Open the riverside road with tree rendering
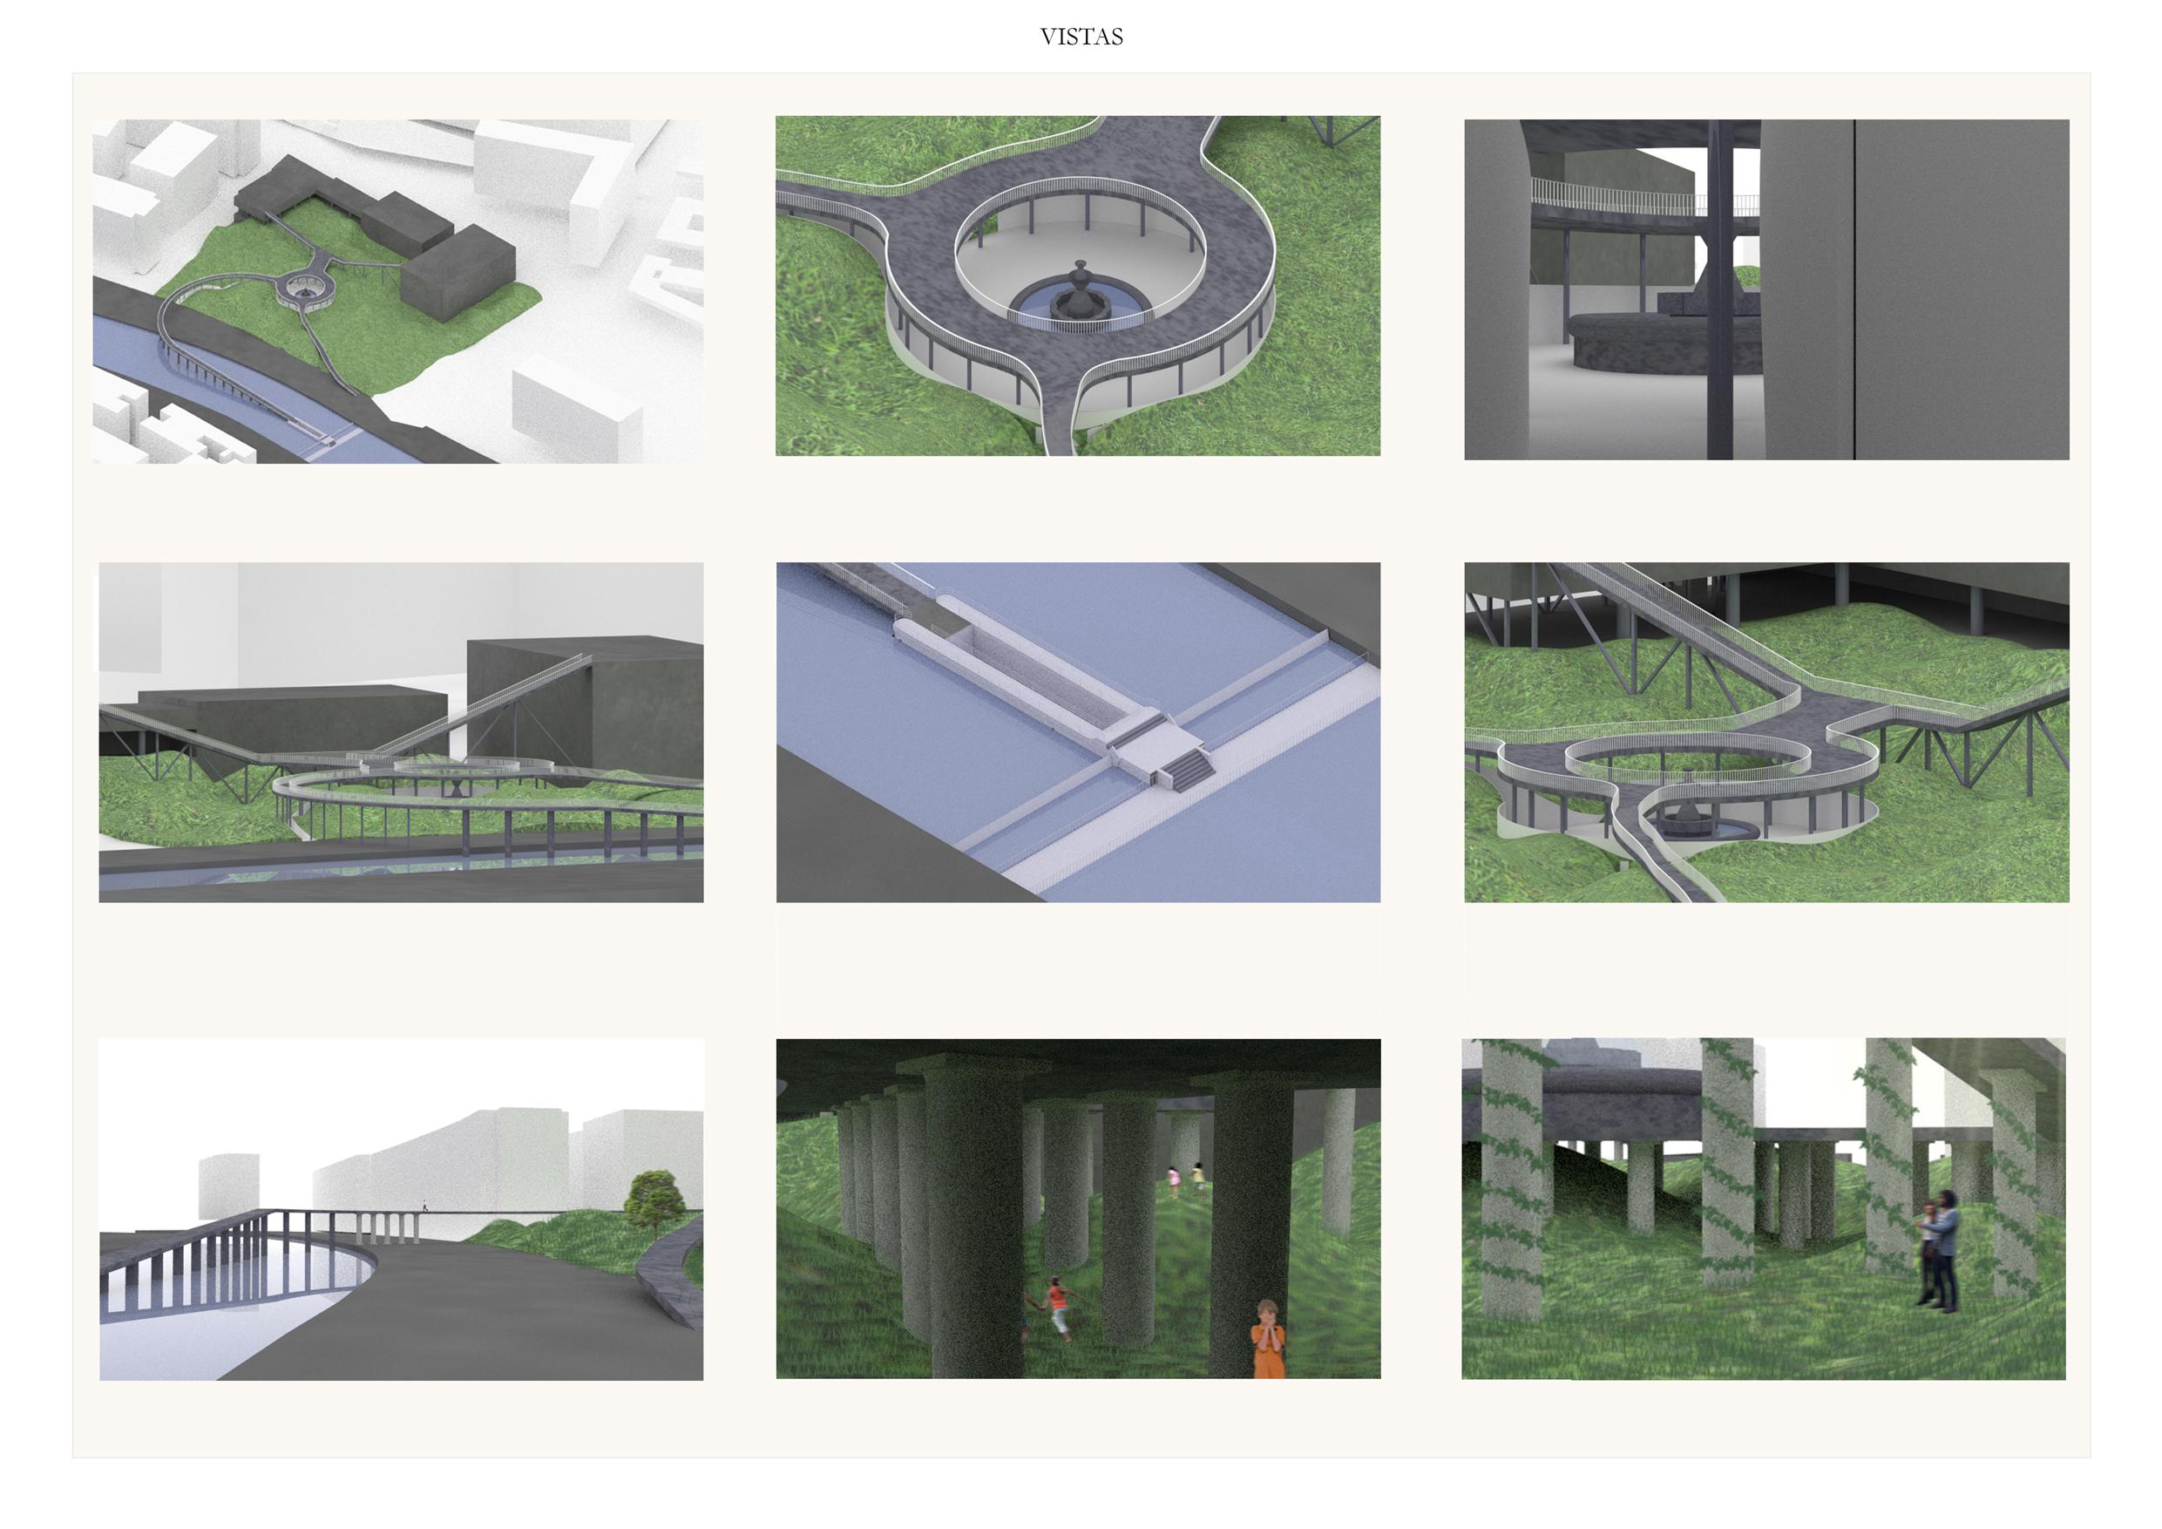Screen dimensions: 2162x1529 [x=400, y=1209]
